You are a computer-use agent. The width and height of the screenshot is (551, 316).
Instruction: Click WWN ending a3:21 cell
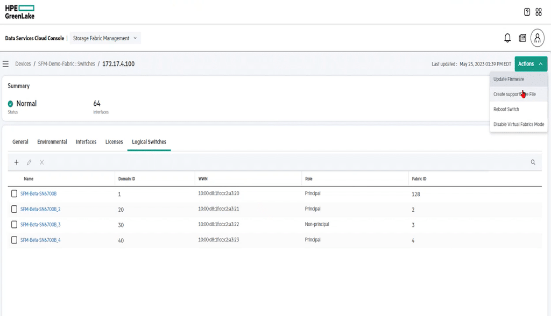pos(218,209)
